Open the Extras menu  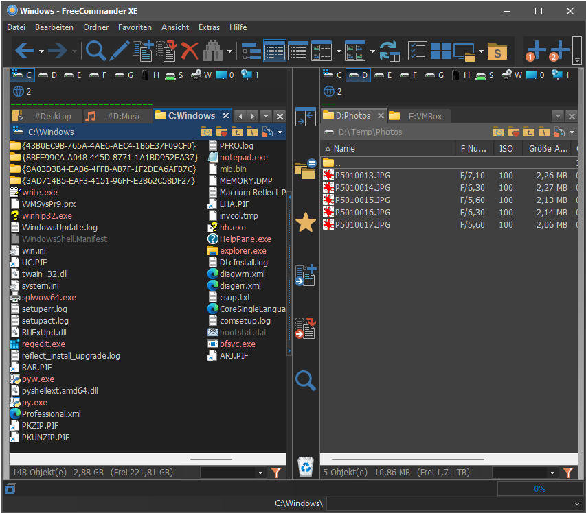coord(209,27)
